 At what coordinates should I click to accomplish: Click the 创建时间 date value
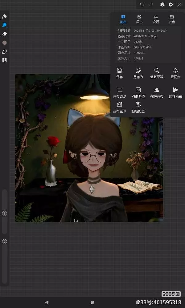150,30
